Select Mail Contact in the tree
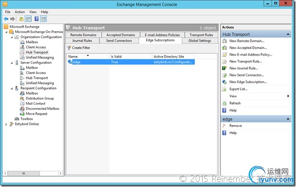This screenshot has width=296, height=187. click(x=35, y=103)
